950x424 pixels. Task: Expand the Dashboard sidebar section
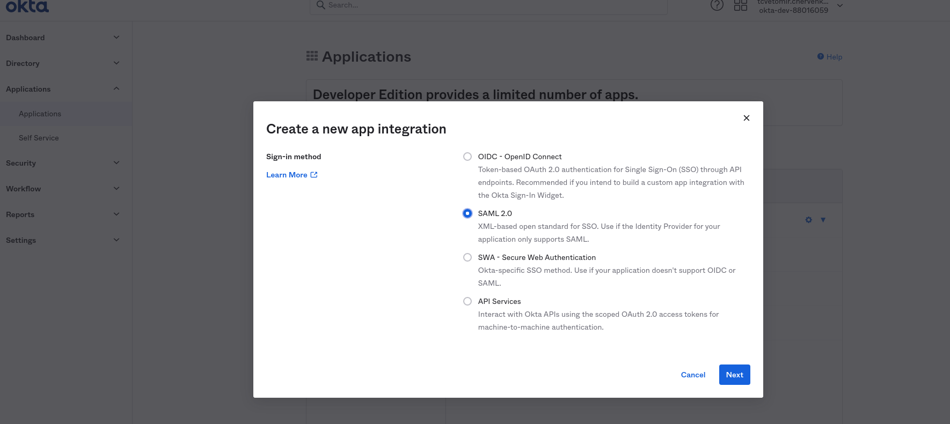pos(116,38)
